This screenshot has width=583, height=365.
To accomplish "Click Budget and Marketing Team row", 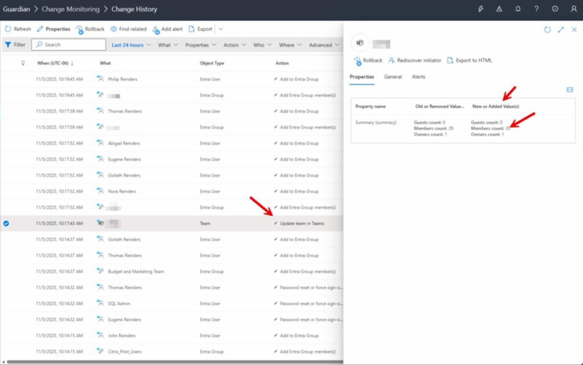I will (172, 272).
